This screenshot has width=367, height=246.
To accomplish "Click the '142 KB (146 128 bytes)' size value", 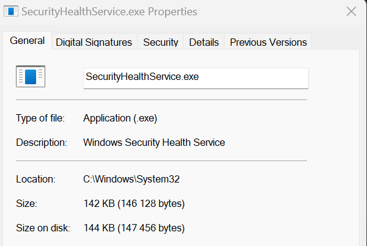I will pyautogui.click(x=134, y=203).
